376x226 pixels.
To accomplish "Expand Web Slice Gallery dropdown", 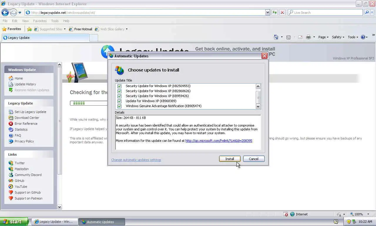I will (x=127, y=29).
